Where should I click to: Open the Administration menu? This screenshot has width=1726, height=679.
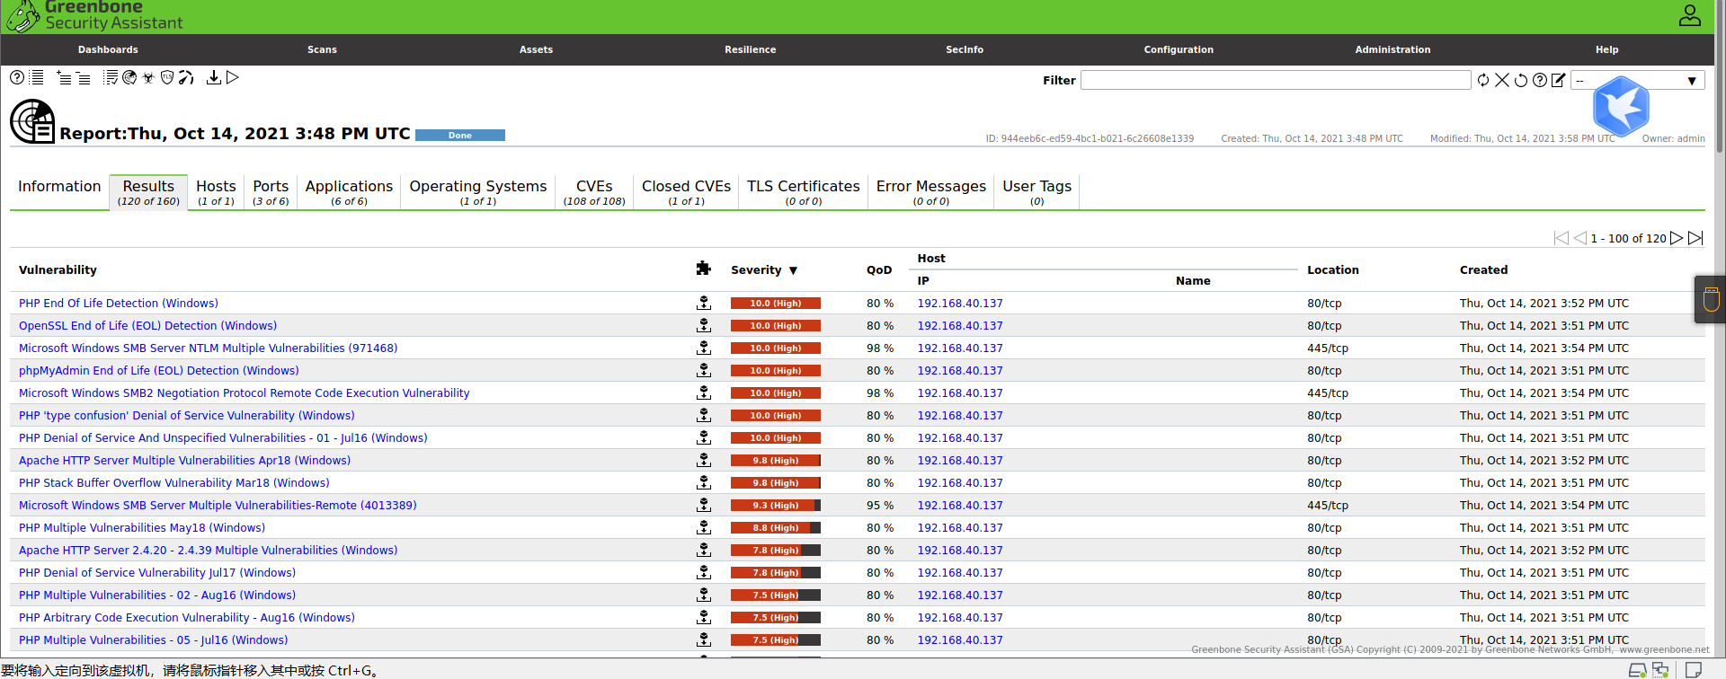click(x=1392, y=49)
